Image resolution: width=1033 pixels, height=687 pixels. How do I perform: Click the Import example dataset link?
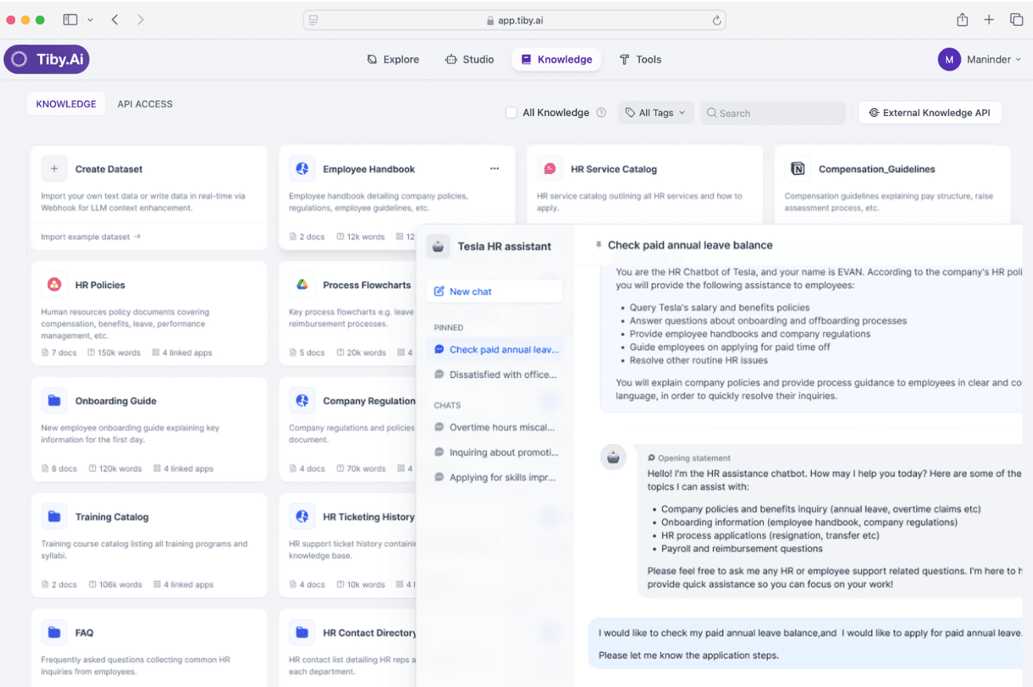pos(91,236)
